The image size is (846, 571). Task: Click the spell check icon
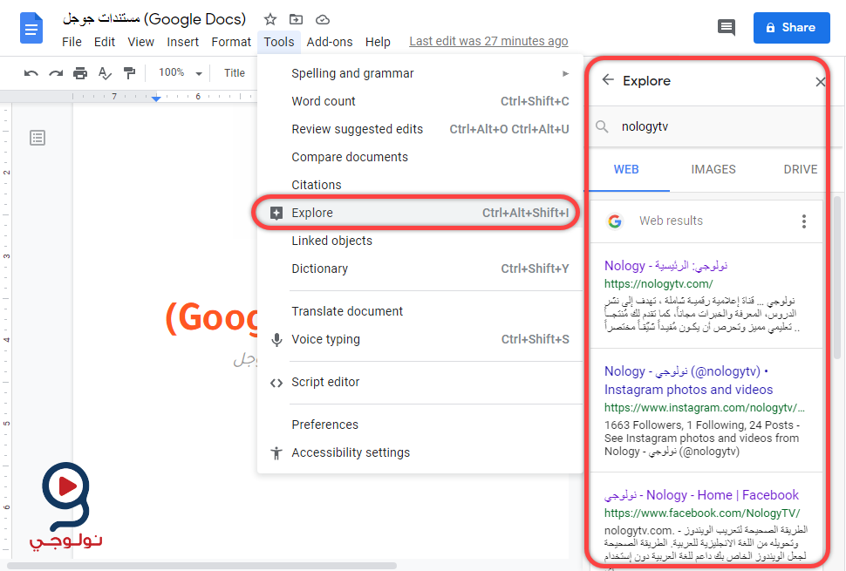pyautogui.click(x=105, y=72)
